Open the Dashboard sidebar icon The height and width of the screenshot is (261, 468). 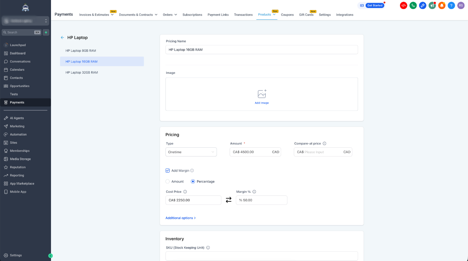pyautogui.click(x=6, y=53)
